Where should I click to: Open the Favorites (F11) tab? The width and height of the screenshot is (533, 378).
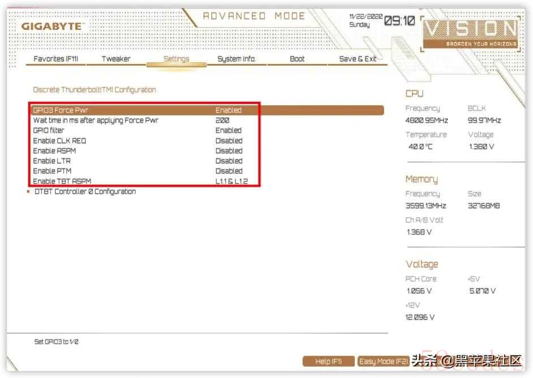point(57,59)
